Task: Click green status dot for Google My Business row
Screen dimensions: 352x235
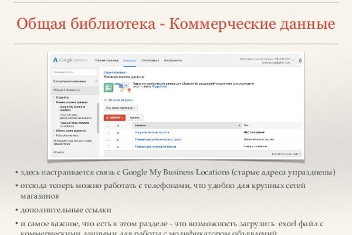Action: click(x=117, y=133)
